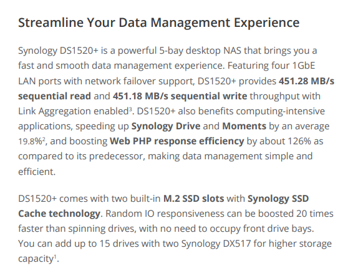The image size is (353, 273).
Task: Open footnote 2 after "19.8%"
Action: click(x=44, y=139)
